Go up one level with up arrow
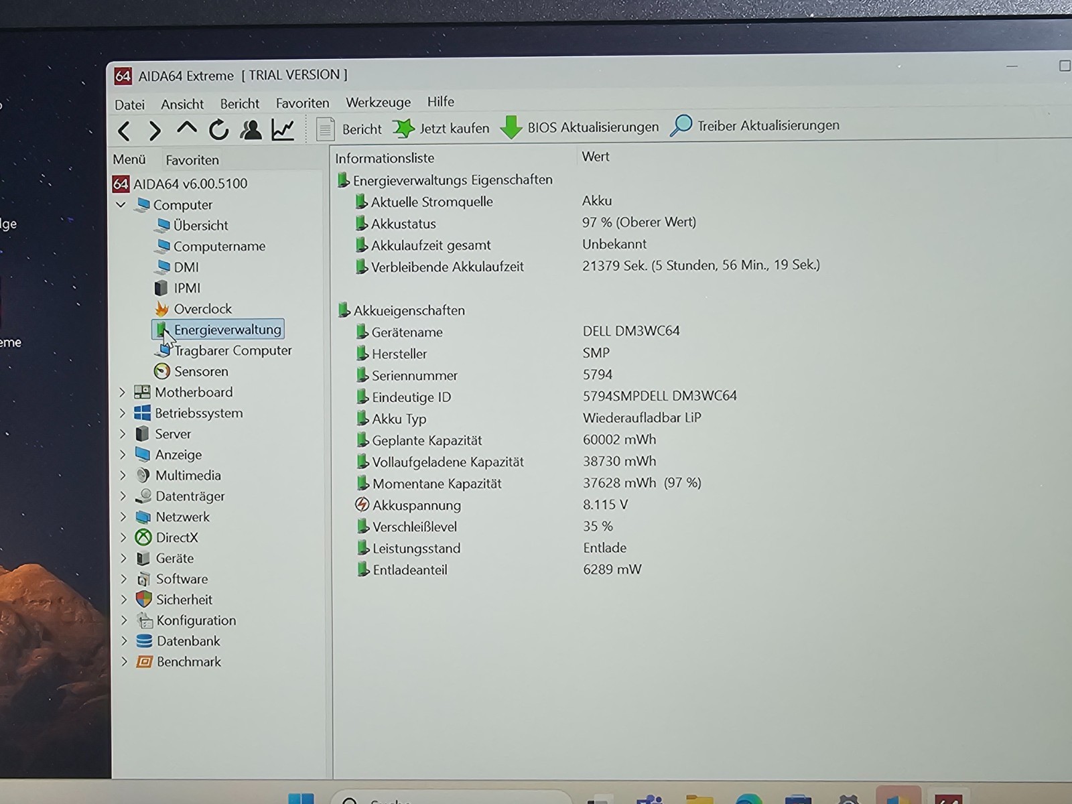Viewport: 1072px width, 804px height. [x=187, y=129]
